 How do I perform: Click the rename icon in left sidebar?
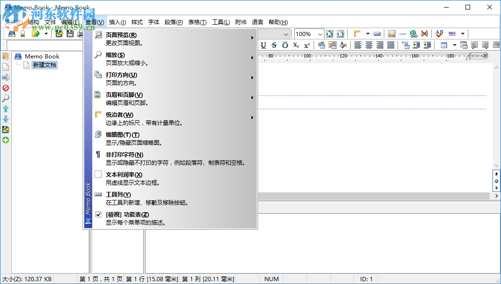point(5,77)
